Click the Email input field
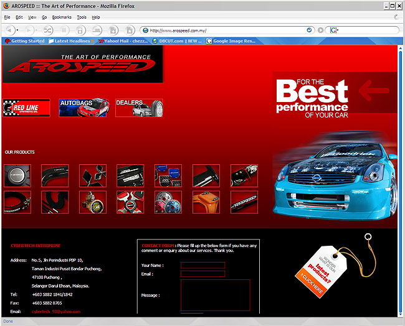Screen dimensions: 405x326 [202, 274]
